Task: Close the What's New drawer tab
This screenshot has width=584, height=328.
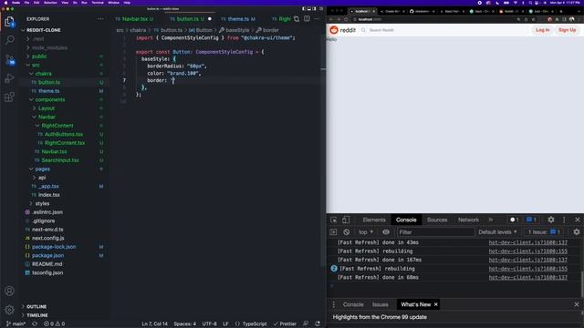Action: tap(436, 304)
